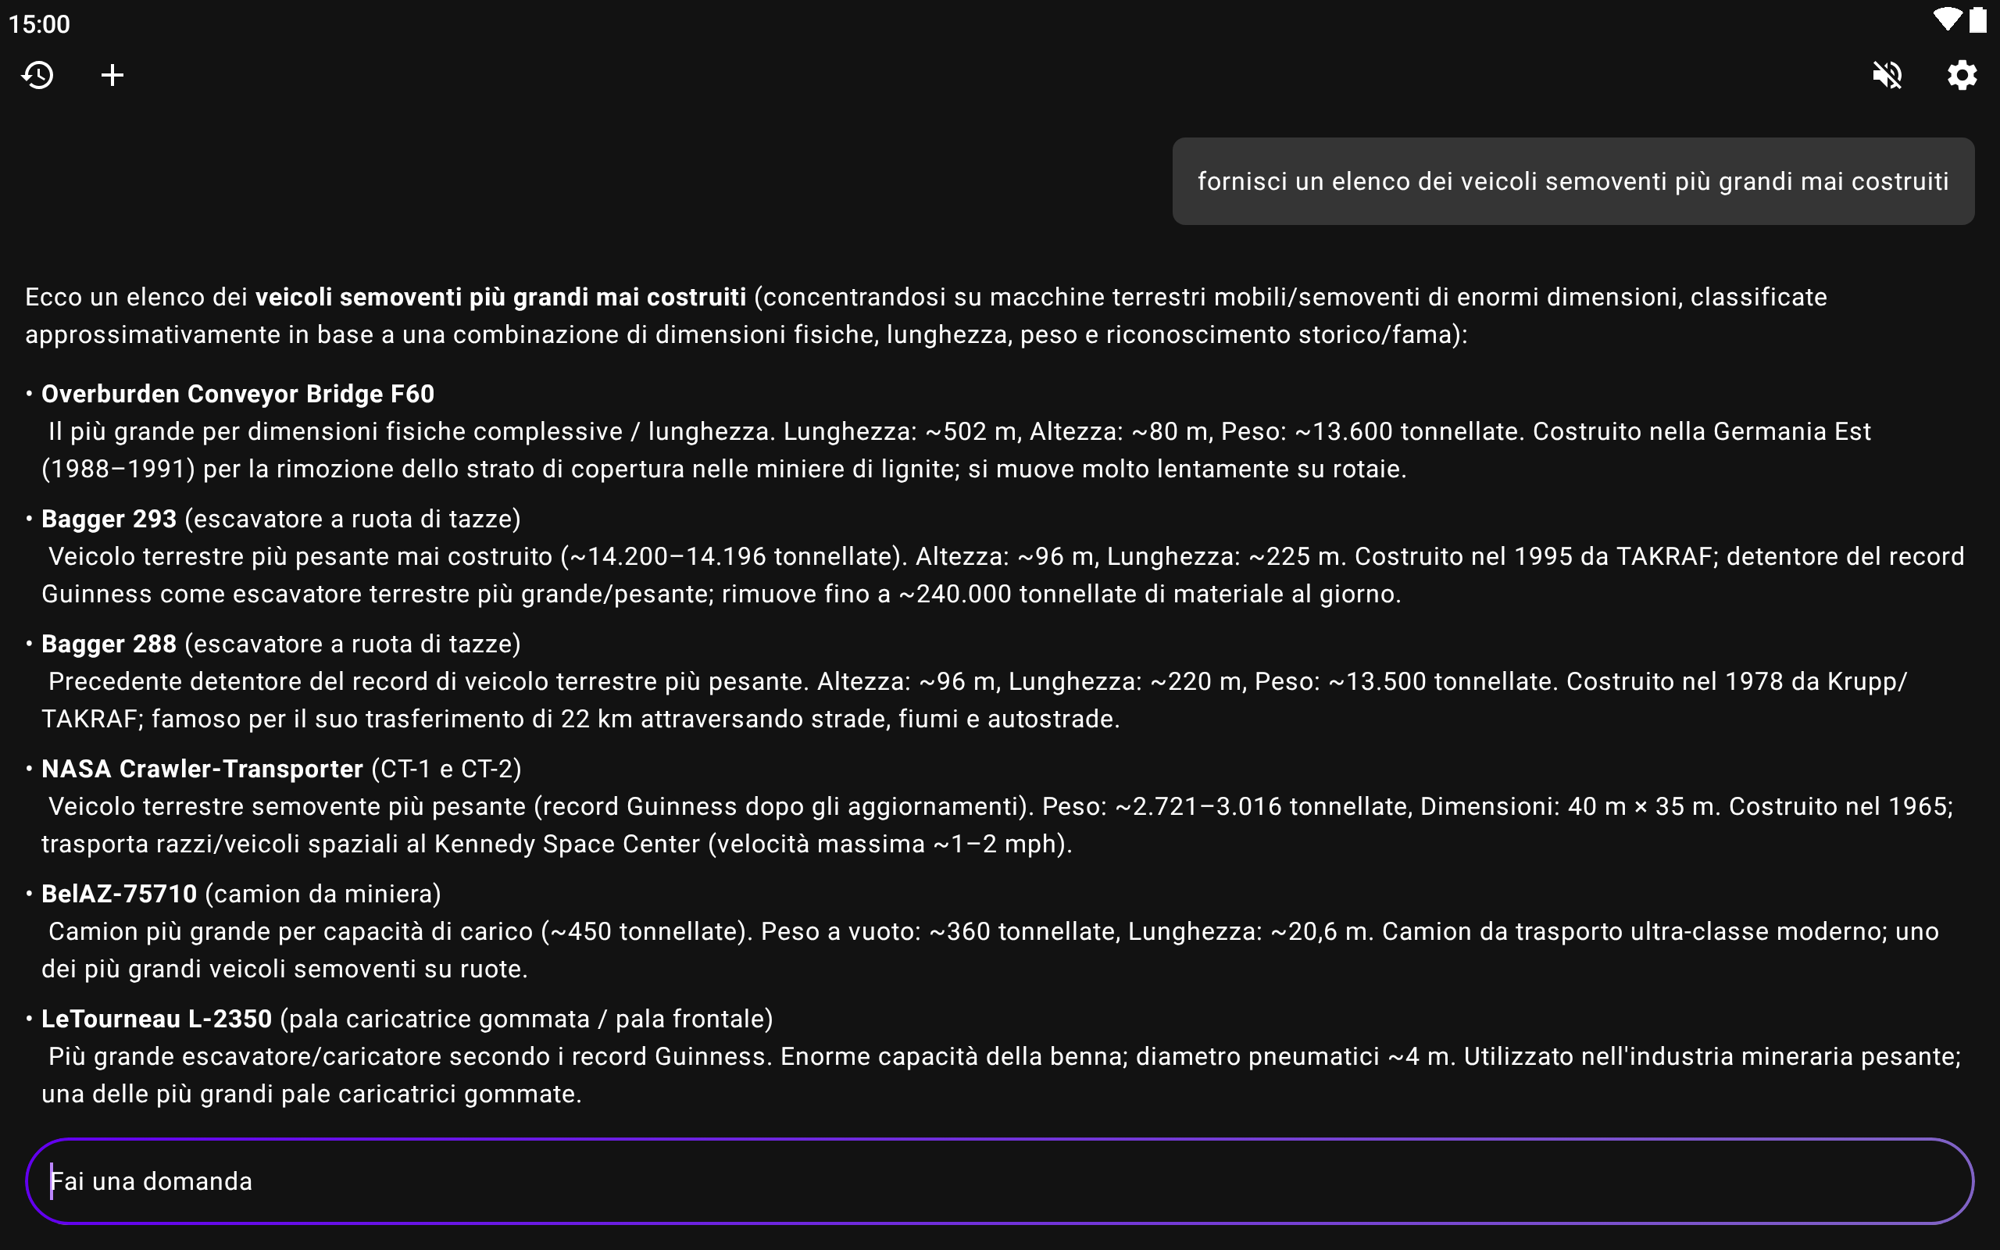Viewport: 2000px width, 1250px height.
Task: Toggle the muted speaker icon
Action: [x=1887, y=75]
